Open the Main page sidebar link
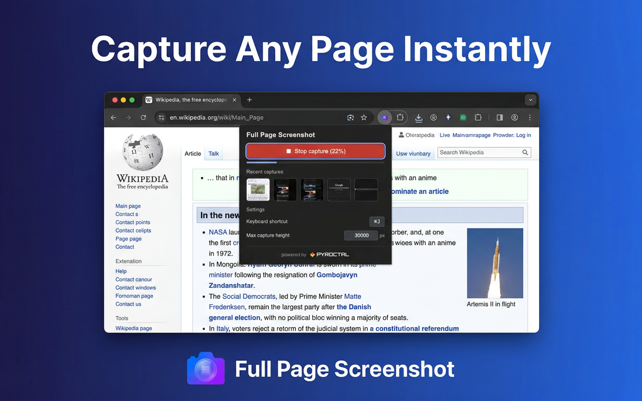This screenshot has width=642, height=401. coord(128,206)
